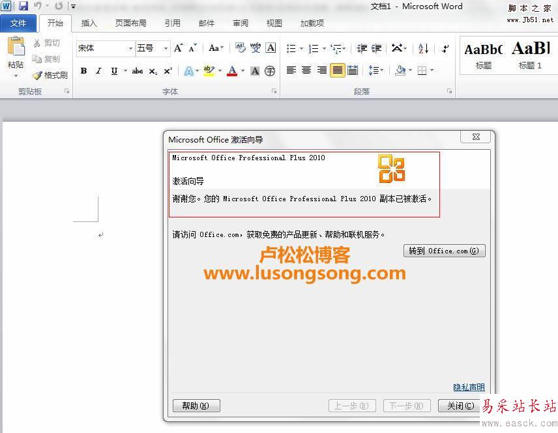Image resolution: width=558 pixels, height=433 pixels.
Task: Open the 文件 menu
Action: (19, 23)
